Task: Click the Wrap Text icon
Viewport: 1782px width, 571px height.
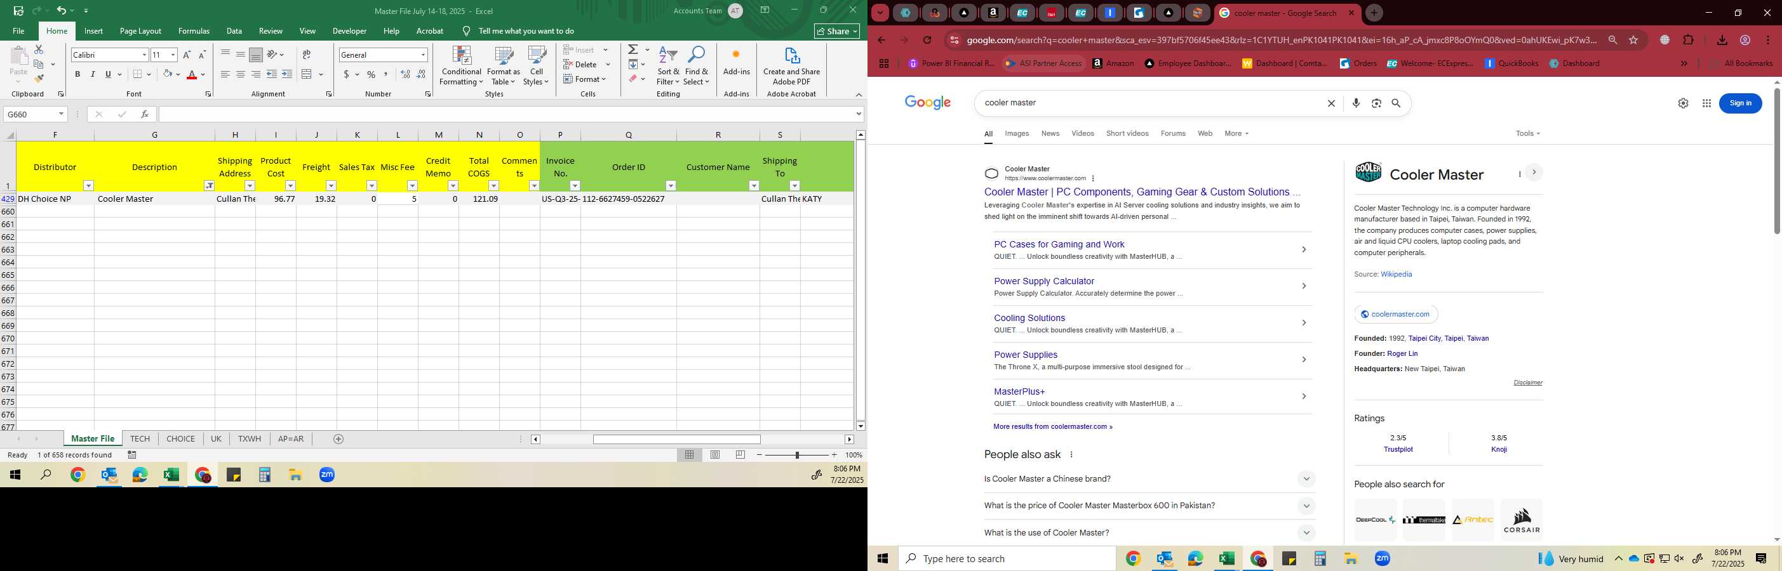Action: coord(307,55)
